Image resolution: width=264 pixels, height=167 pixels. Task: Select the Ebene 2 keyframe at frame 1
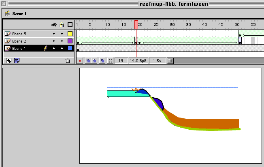pos(78,43)
